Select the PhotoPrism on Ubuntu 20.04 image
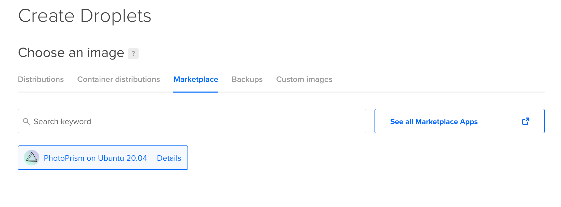Viewport: 561px width, 207px height. coord(95,158)
